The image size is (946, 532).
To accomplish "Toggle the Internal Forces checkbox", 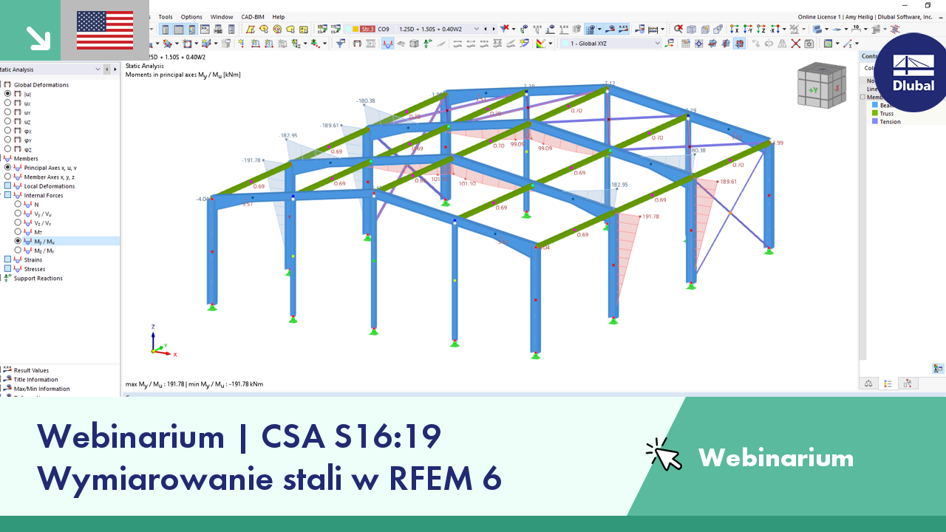I will (8, 195).
